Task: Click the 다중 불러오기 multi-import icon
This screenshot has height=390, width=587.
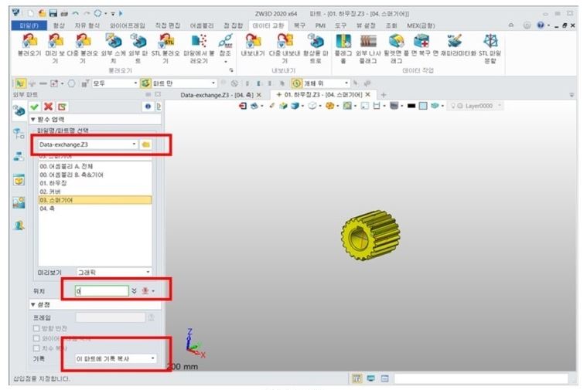Action: [x=83, y=41]
